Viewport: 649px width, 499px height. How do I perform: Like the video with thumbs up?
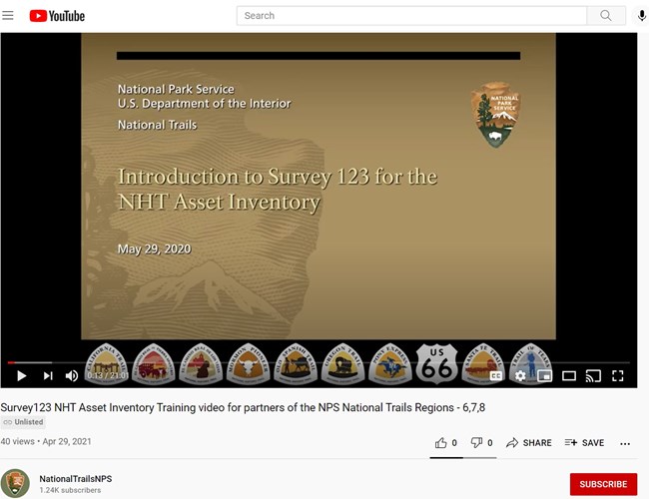click(445, 443)
